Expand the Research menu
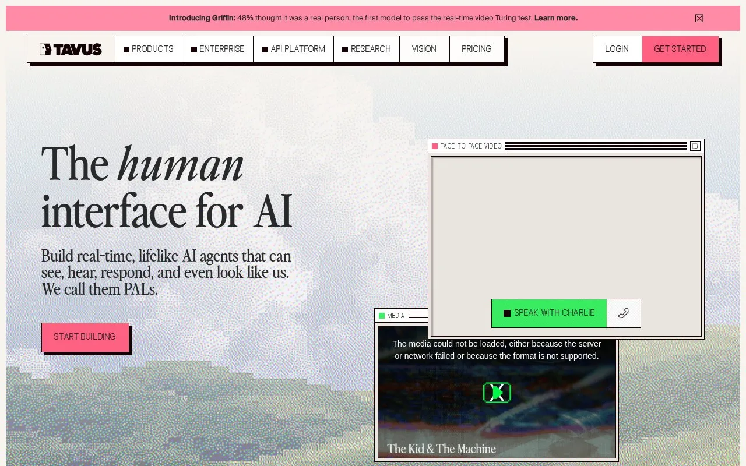746x466 pixels. coord(367,49)
